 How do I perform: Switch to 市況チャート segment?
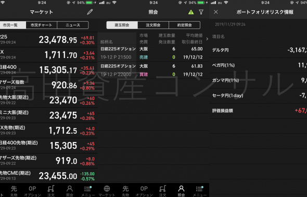[x=41, y=25]
